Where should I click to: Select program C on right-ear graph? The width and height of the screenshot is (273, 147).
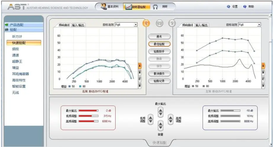[140, 79]
